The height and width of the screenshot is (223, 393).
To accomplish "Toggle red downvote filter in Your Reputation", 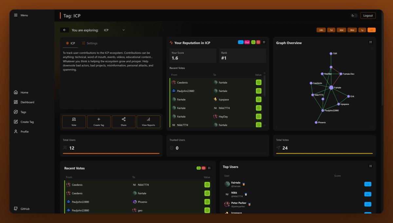I will coord(258,42).
